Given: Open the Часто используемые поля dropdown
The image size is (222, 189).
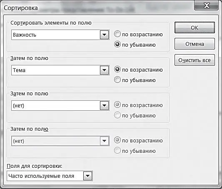Looking at the screenshot, I should click(x=88, y=176).
